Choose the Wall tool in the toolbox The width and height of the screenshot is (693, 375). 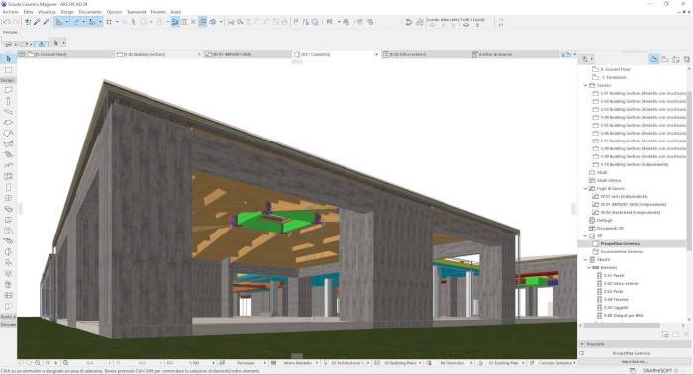(8, 90)
